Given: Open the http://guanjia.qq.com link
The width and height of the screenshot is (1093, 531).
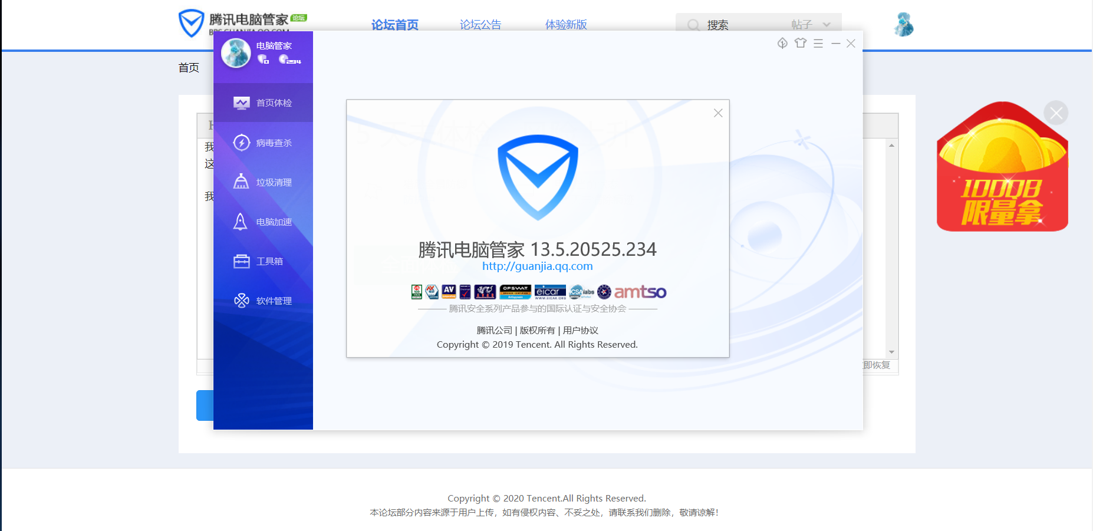Looking at the screenshot, I should click(x=538, y=266).
